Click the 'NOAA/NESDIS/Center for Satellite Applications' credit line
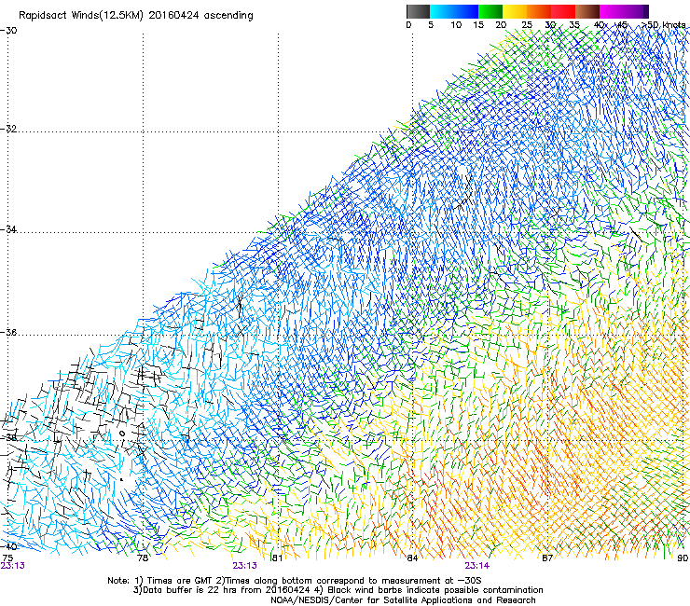 pyautogui.click(x=403, y=599)
